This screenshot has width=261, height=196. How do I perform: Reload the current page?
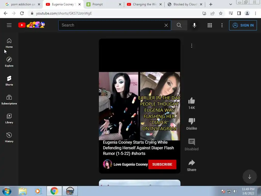[x=22, y=13]
